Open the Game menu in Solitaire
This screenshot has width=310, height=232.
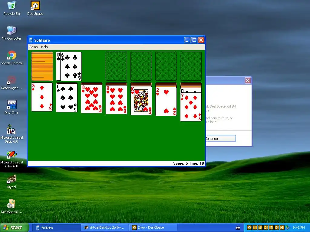pos(33,47)
